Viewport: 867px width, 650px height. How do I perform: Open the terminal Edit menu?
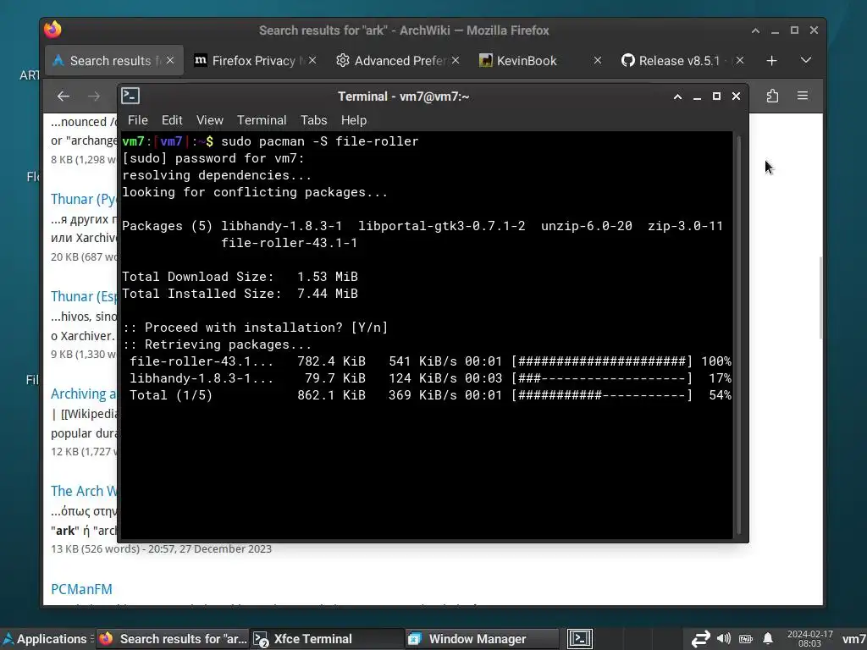point(172,120)
